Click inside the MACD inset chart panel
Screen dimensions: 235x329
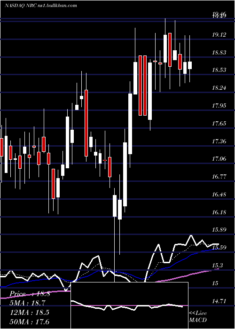coord(129,305)
